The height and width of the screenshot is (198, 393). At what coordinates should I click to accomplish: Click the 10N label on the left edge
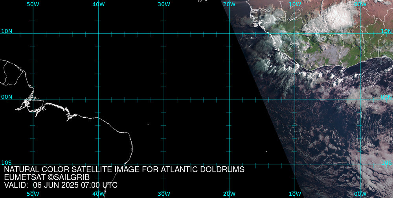click(x=7, y=31)
